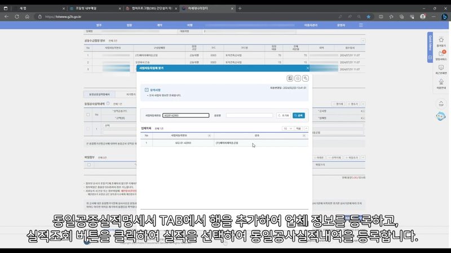Image resolution: width=451 pixels, height=253 pixels.
Task: Open the Bing Copilot sidebar icon
Action: point(444,17)
